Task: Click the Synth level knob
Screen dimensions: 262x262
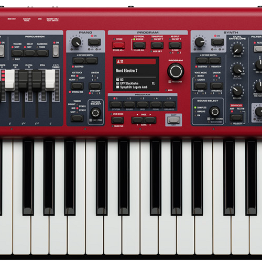Action: pyautogui.click(x=200, y=42)
